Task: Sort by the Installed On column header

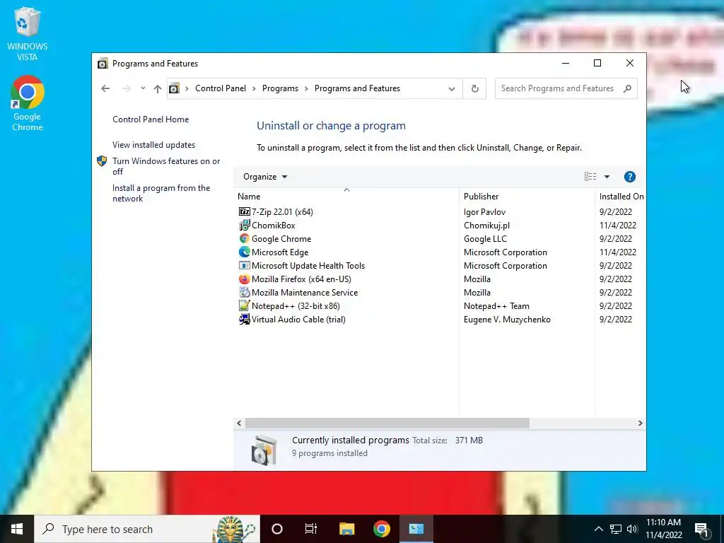Action: 621,197
